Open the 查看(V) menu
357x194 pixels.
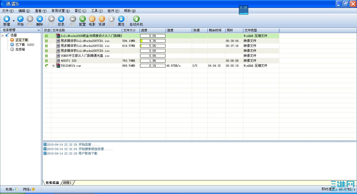click(41, 11)
